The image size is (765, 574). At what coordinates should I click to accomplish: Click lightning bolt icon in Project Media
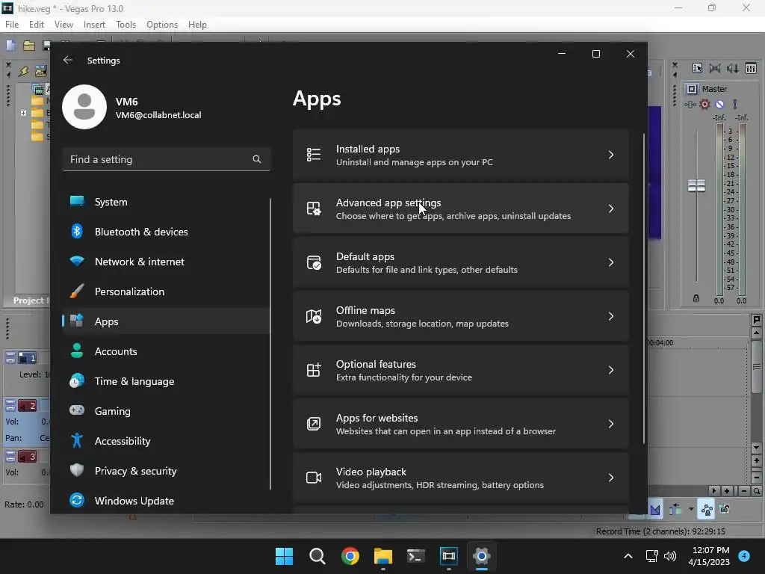[x=23, y=71]
